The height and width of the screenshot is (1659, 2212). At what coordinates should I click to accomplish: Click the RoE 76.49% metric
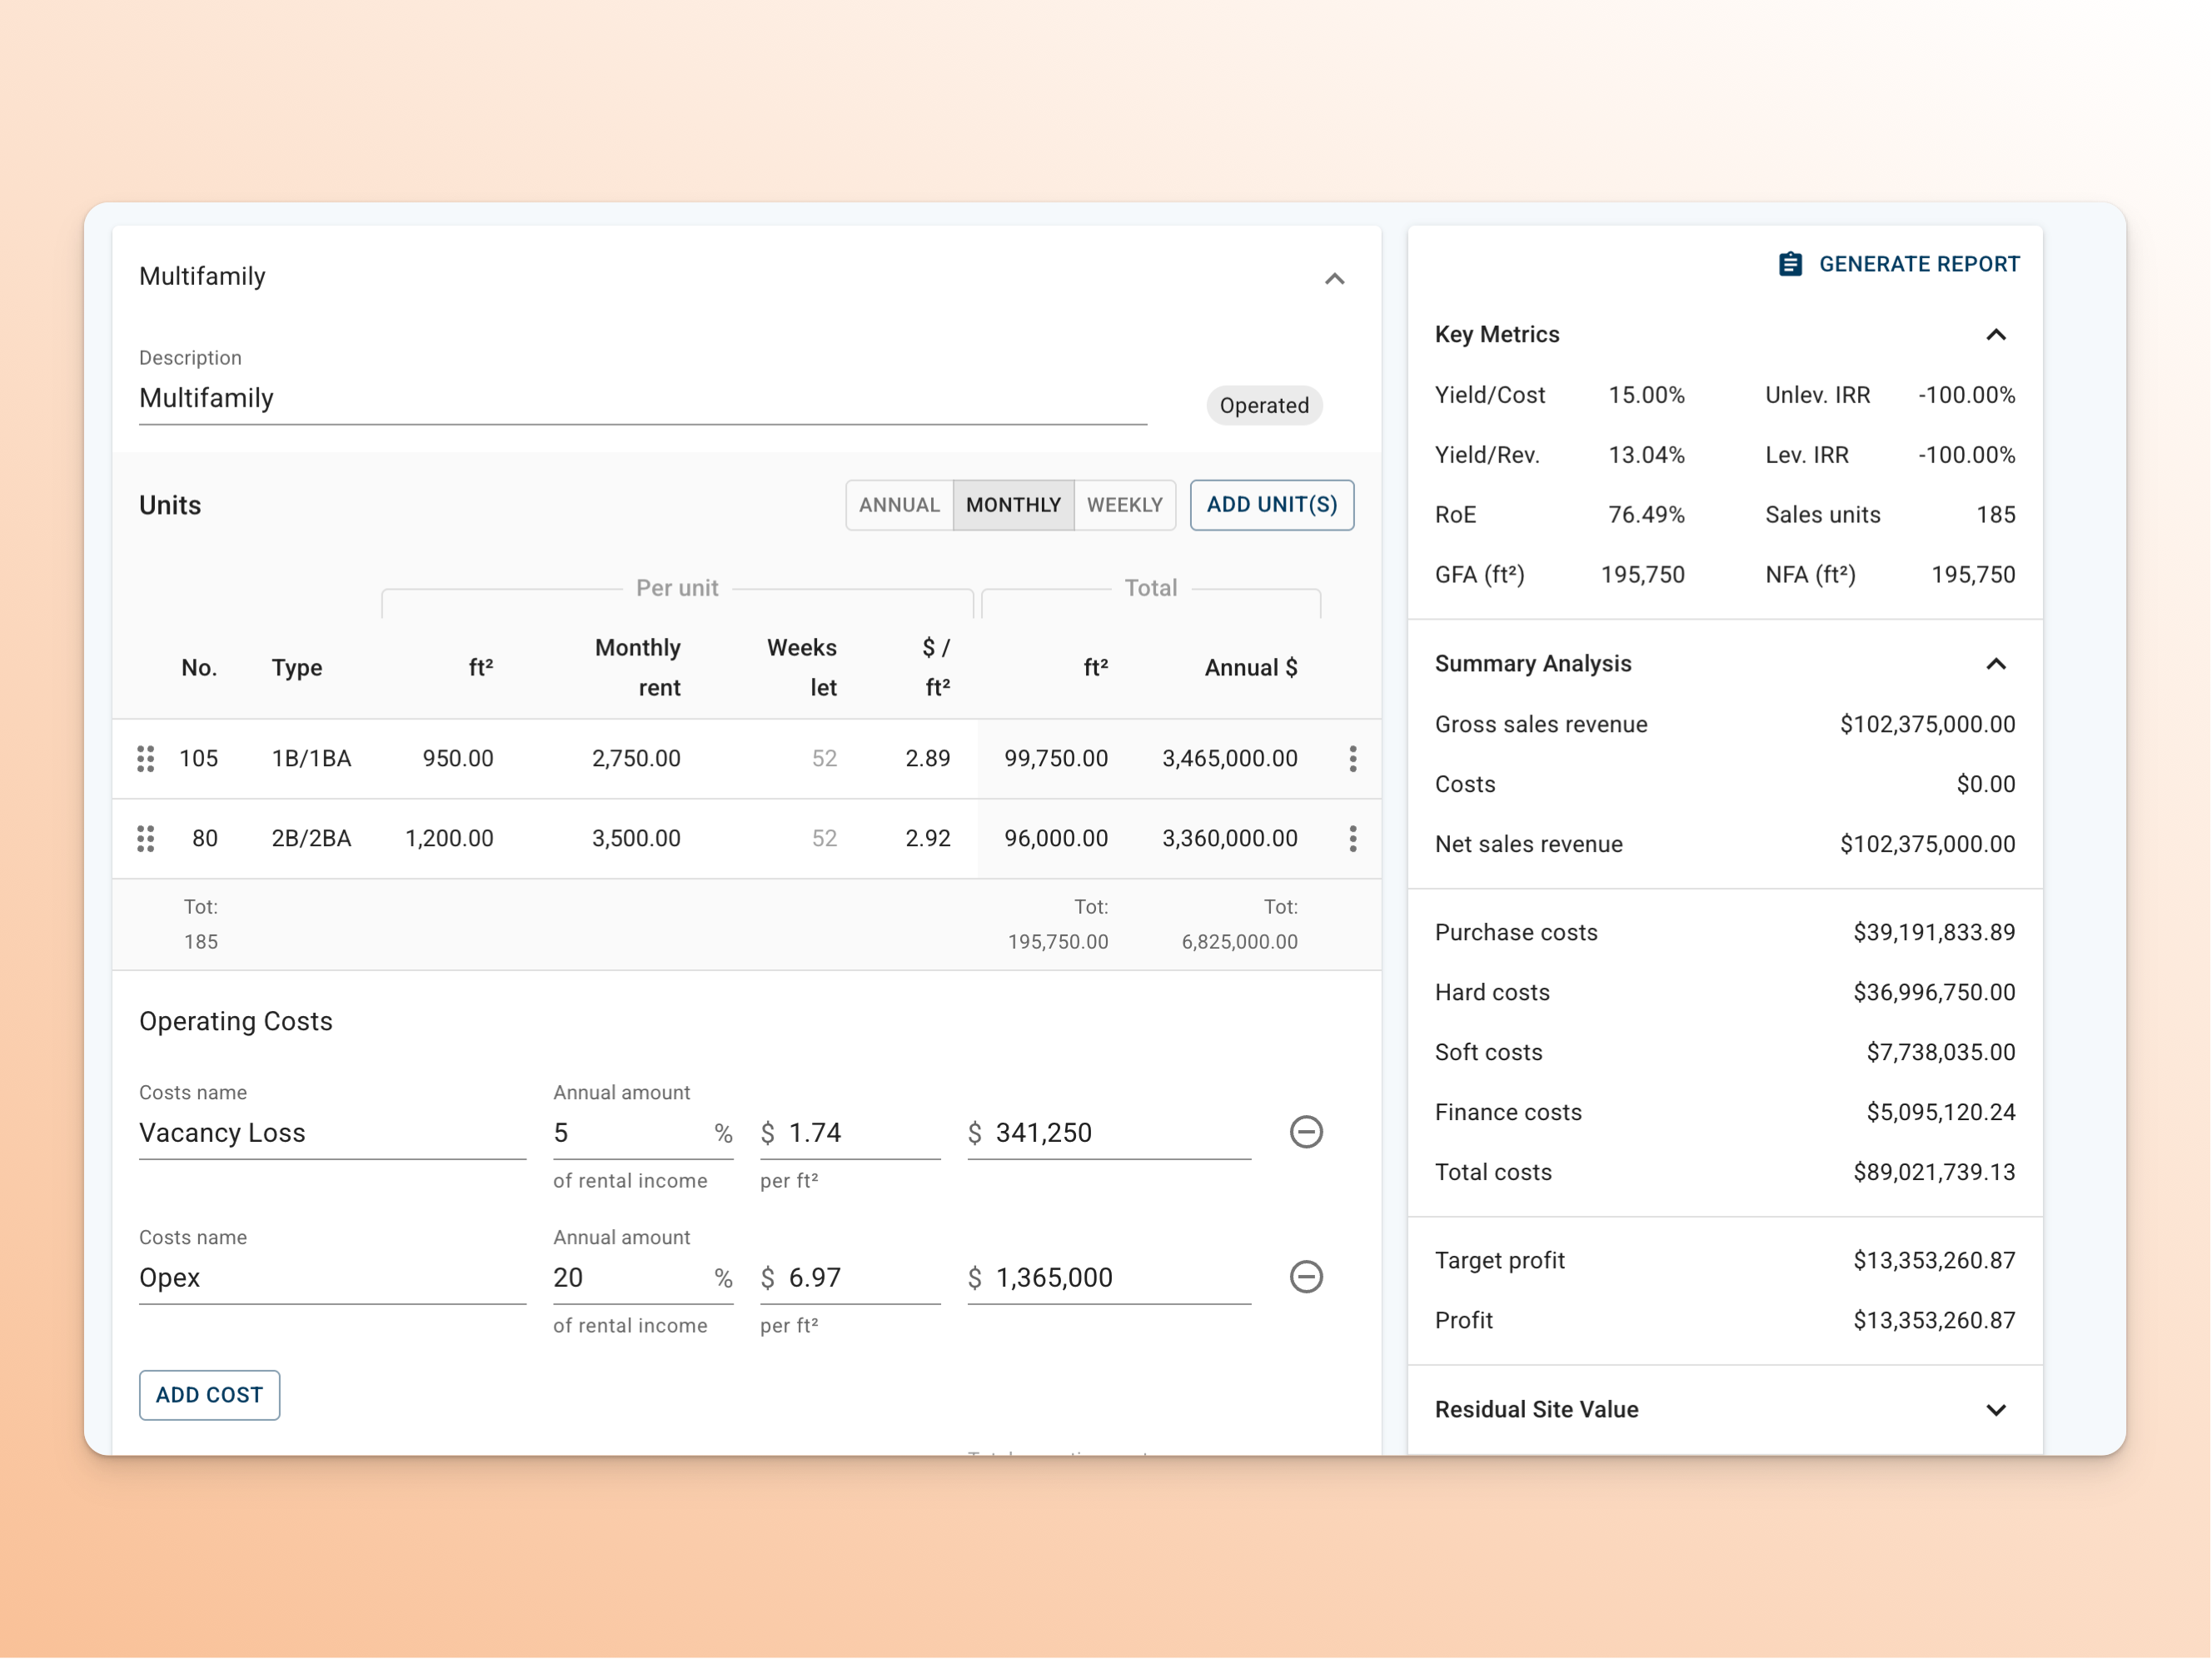pos(1646,515)
